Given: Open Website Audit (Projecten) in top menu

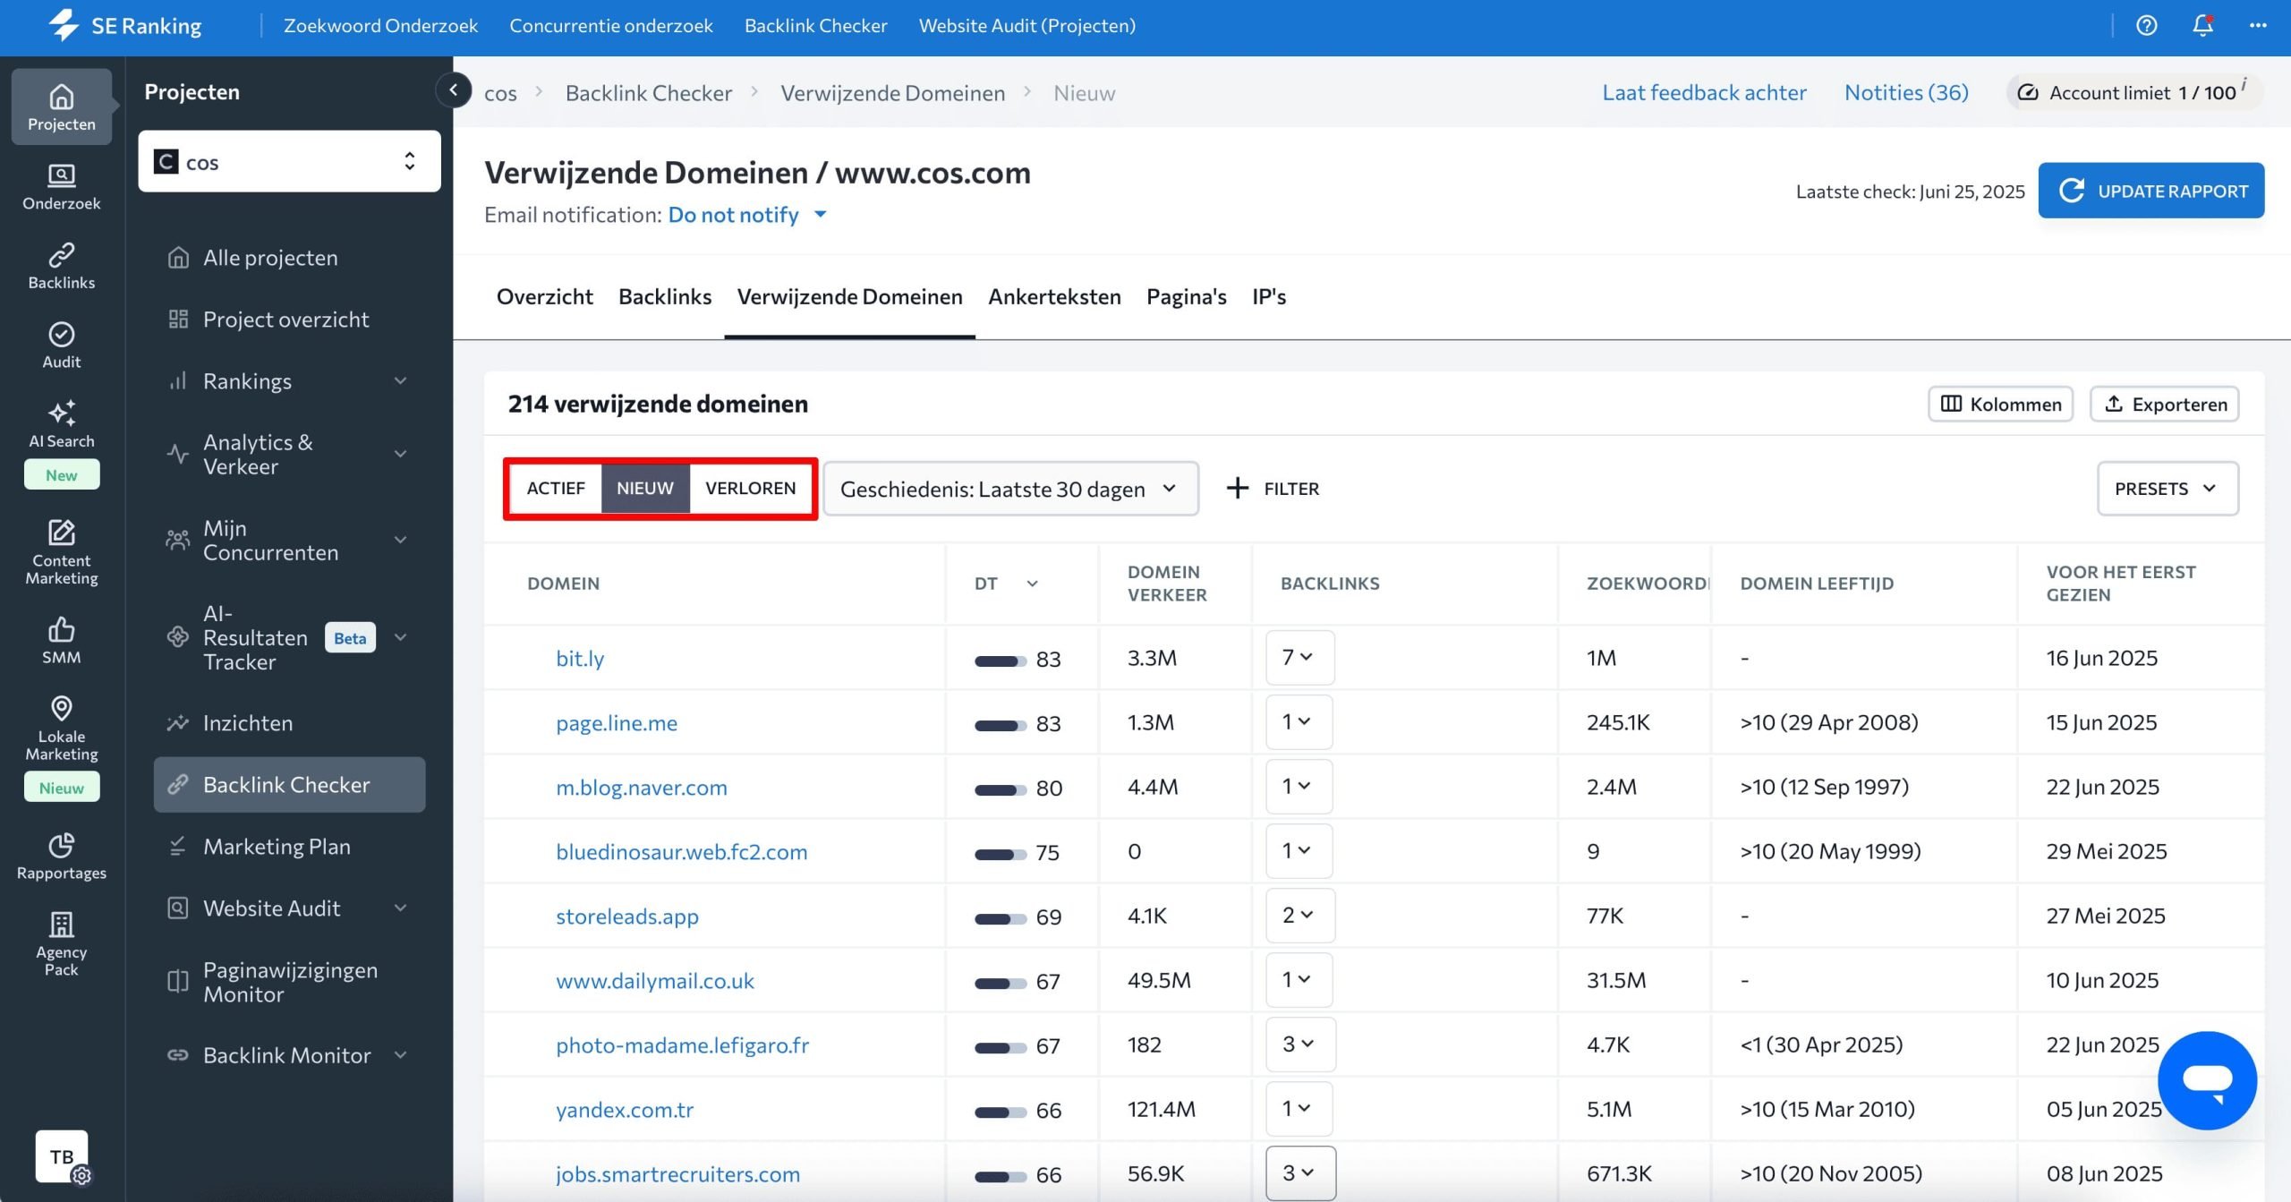Looking at the screenshot, I should (1026, 25).
